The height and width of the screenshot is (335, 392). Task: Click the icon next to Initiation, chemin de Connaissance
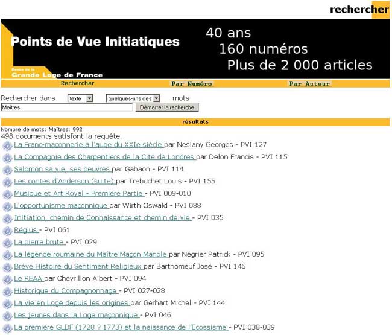[x=7, y=219]
